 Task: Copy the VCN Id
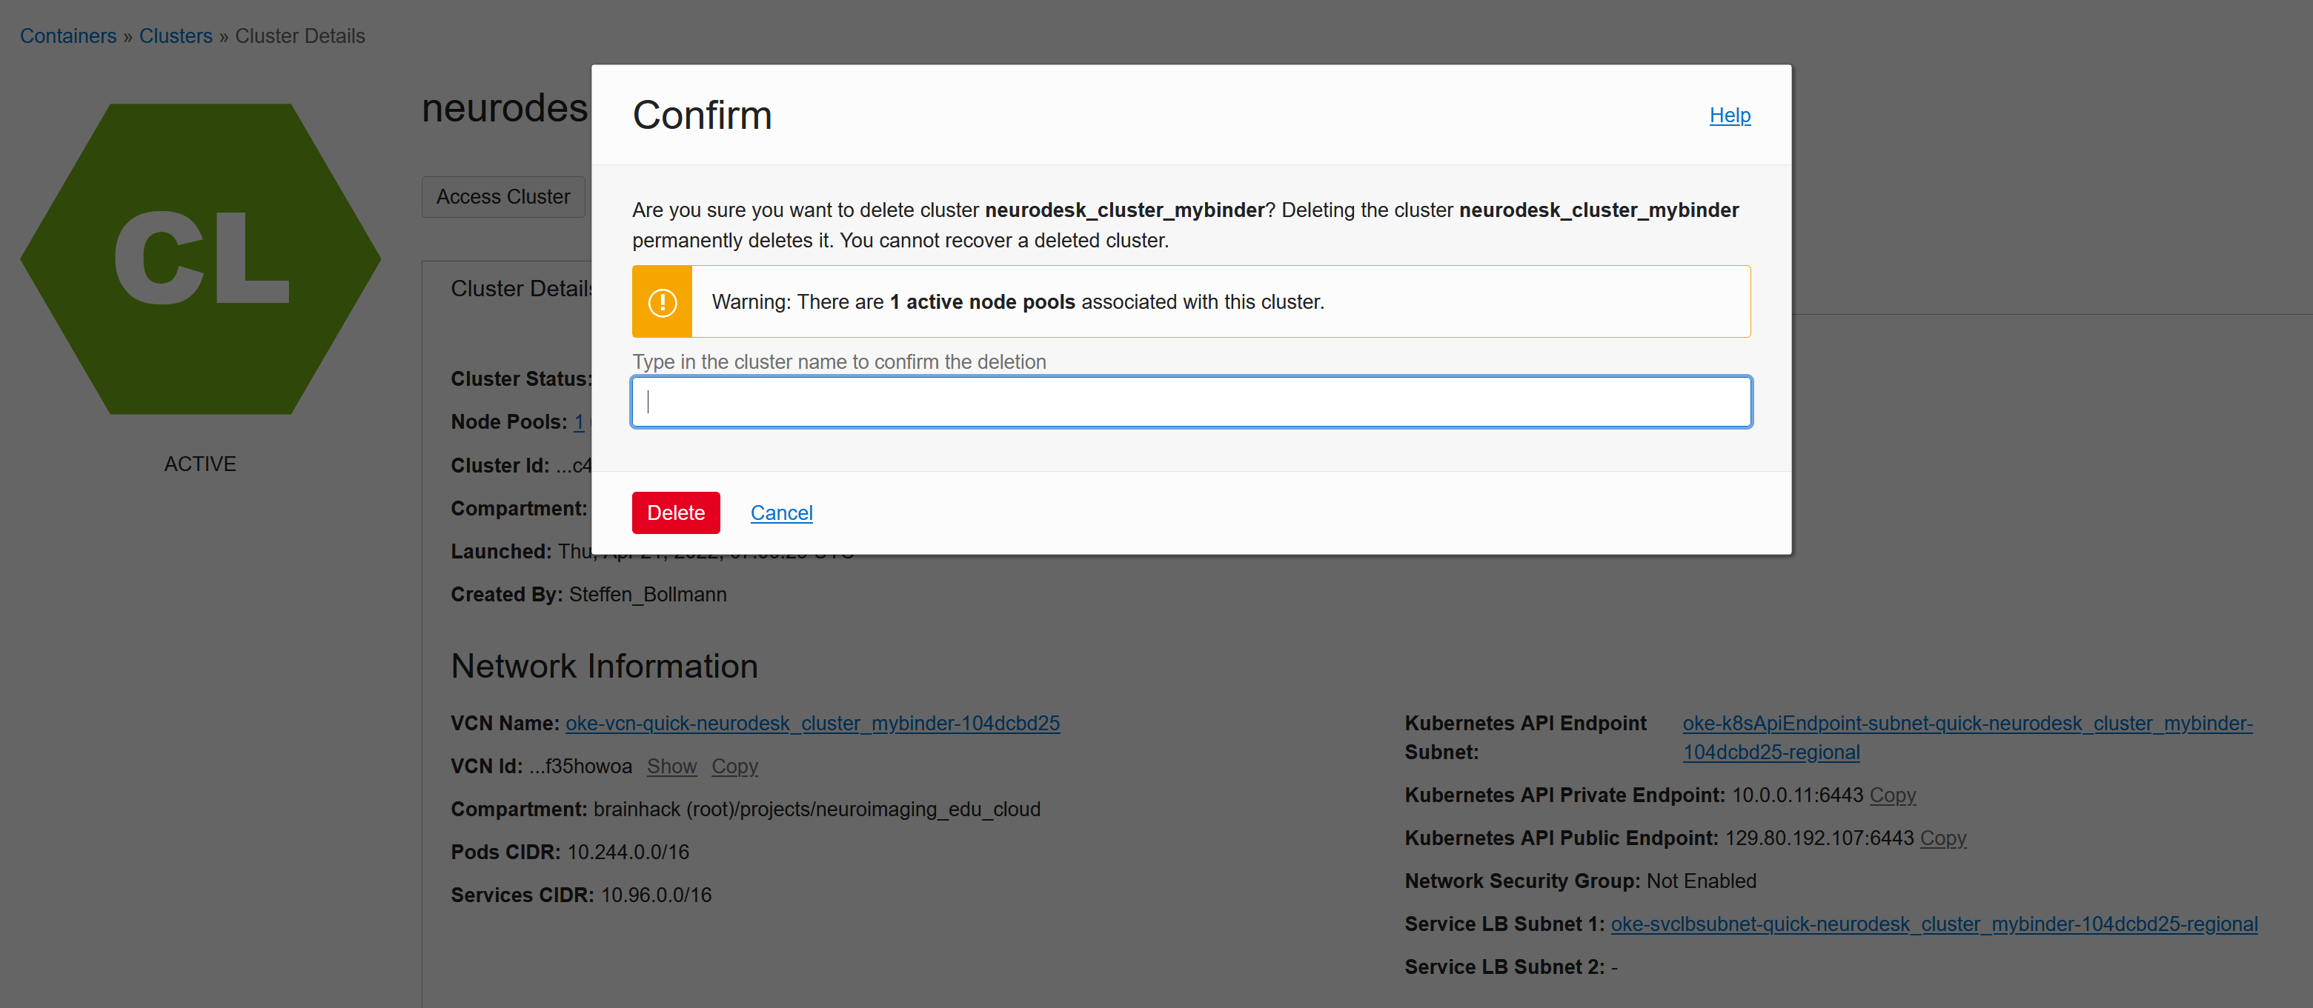coord(734,766)
